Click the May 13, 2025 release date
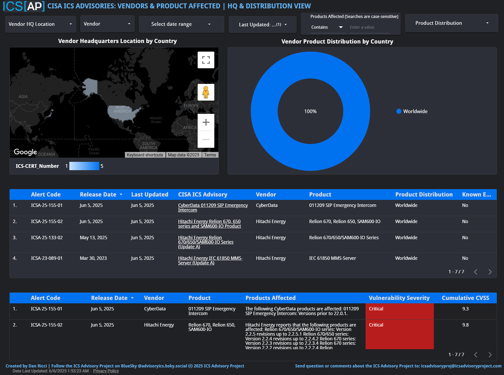 pos(93,238)
